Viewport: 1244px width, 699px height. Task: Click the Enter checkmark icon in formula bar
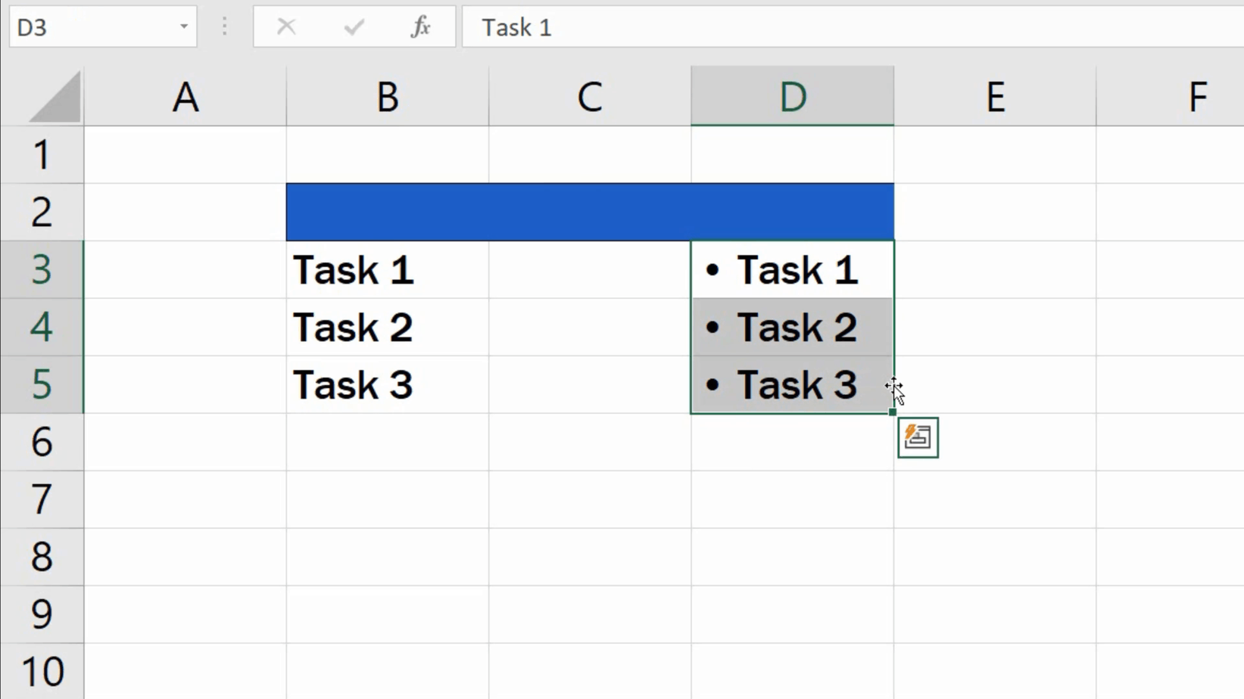(353, 26)
